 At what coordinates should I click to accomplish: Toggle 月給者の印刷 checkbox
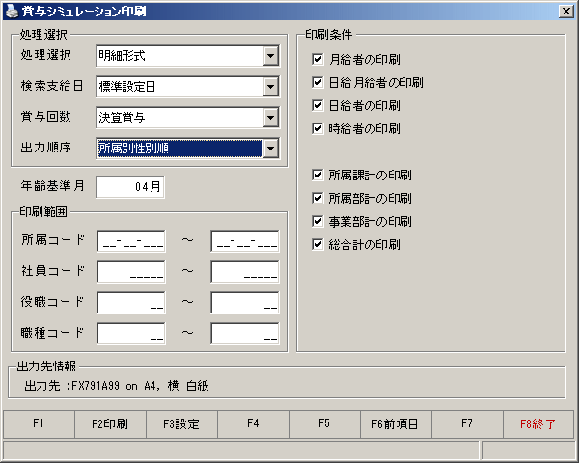317,59
